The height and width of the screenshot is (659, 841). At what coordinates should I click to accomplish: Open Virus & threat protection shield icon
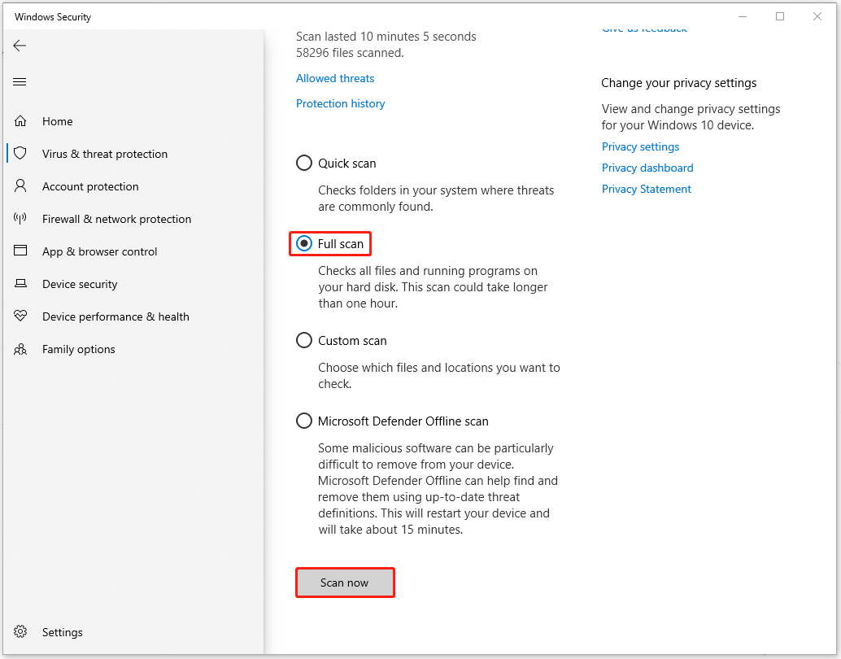pyautogui.click(x=20, y=153)
